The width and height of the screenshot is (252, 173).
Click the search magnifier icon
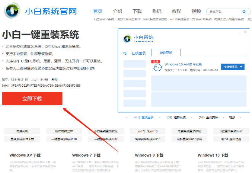tap(244, 12)
